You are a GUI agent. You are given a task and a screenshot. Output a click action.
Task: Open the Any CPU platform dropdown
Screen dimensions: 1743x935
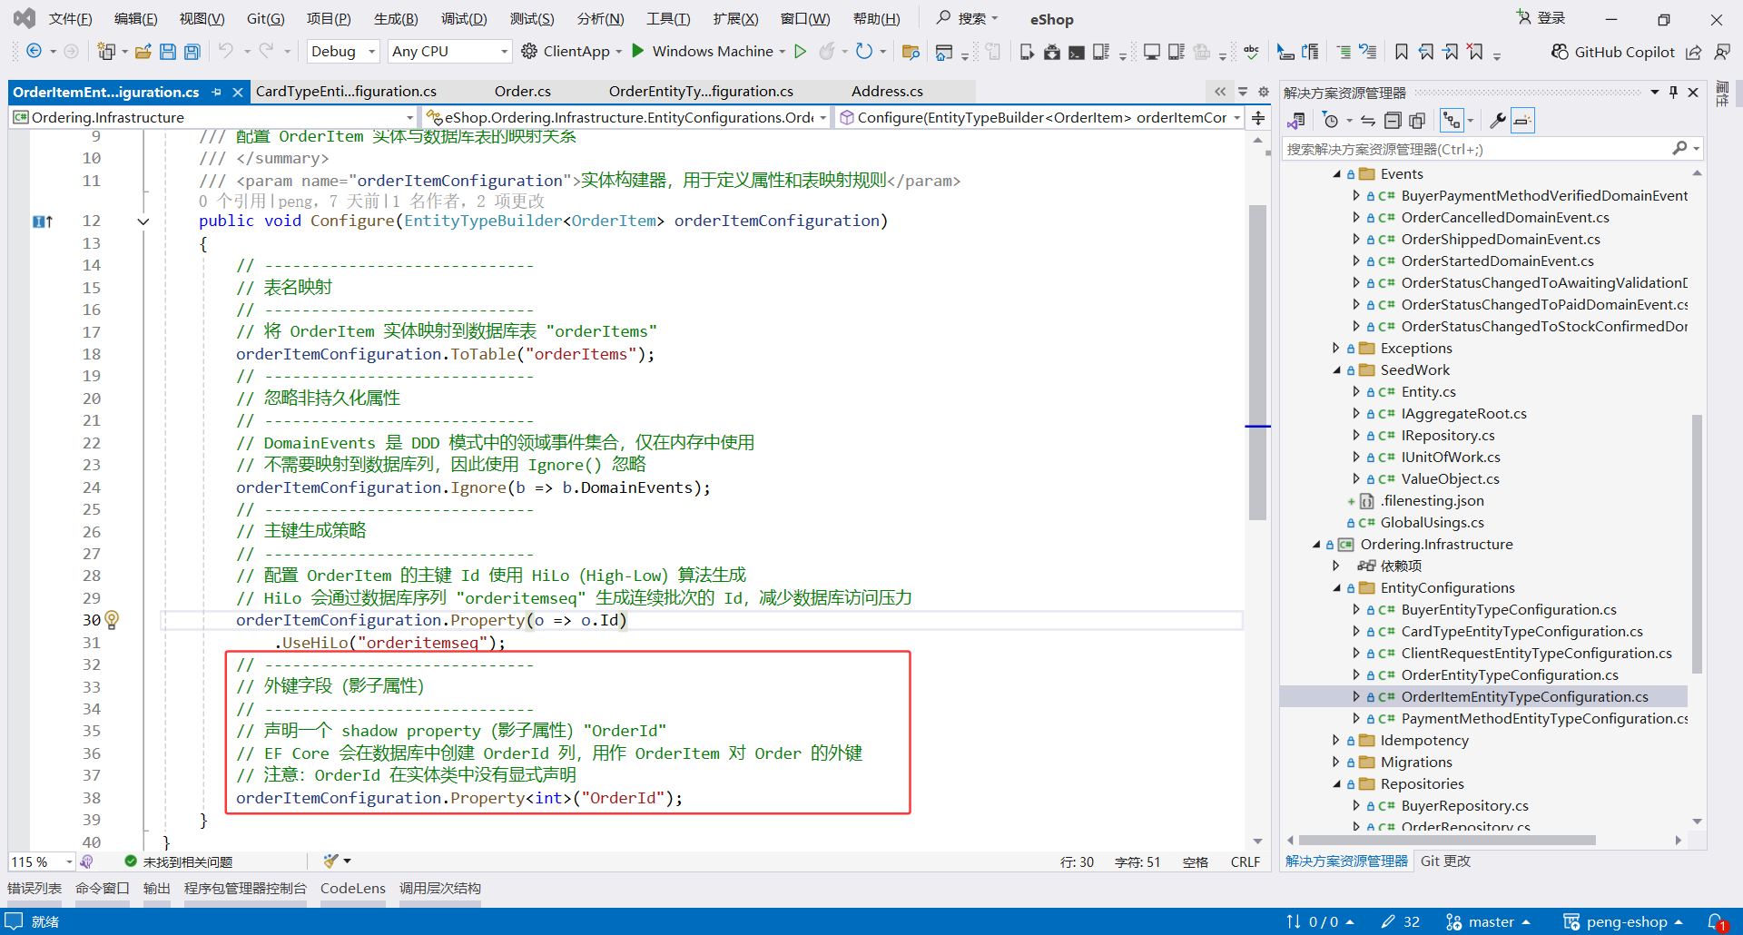point(449,52)
